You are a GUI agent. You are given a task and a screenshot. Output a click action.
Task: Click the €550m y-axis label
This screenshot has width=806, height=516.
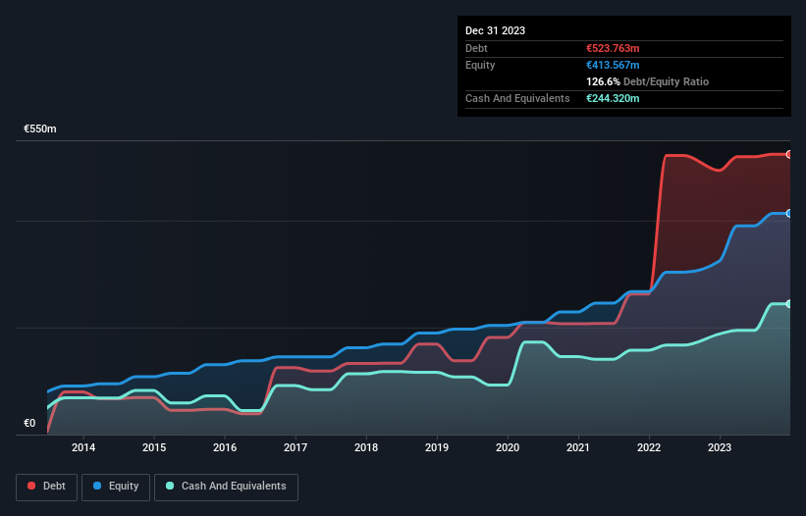pos(40,129)
